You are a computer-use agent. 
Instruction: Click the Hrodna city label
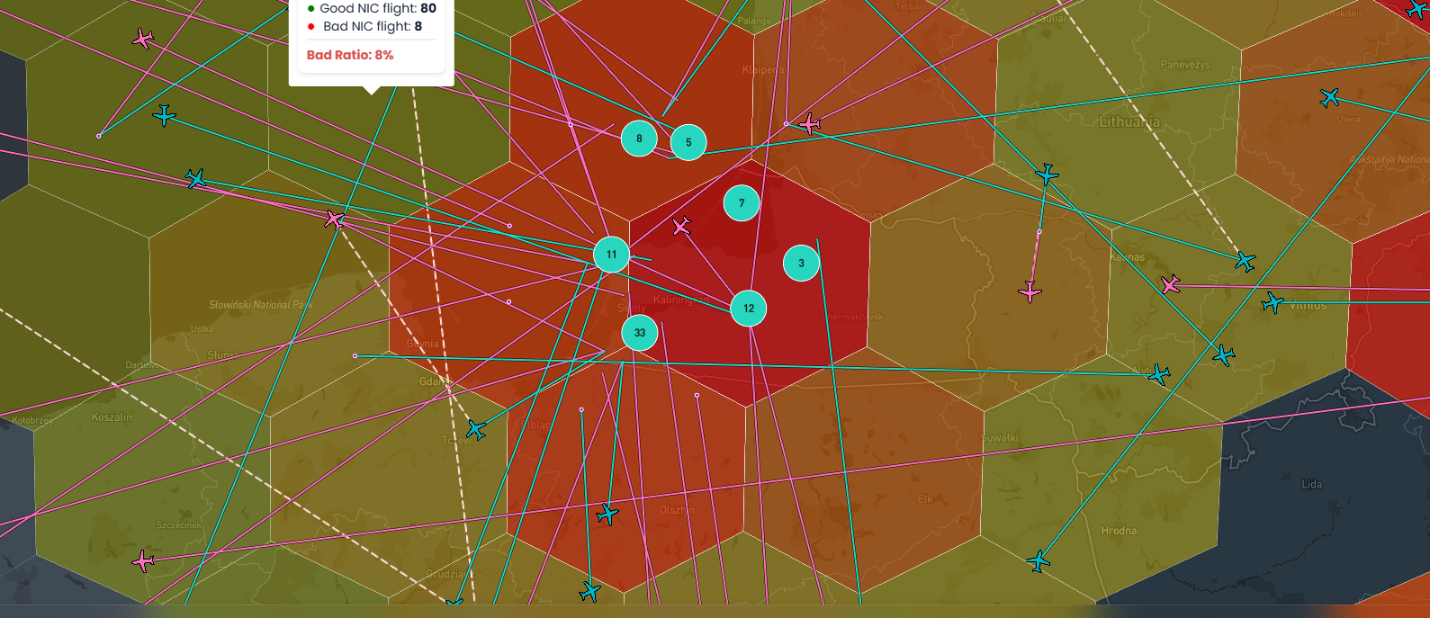tap(1119, 531)
